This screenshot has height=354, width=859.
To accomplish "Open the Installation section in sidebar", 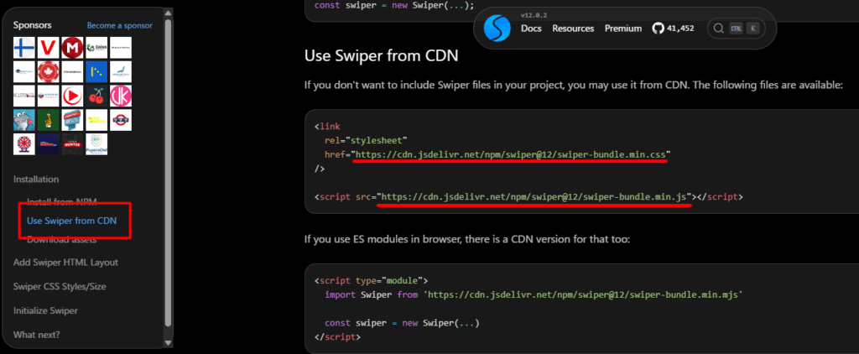I will 36,179.
